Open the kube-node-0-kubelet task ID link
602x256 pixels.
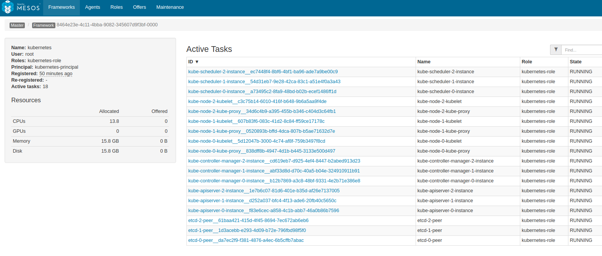click(x=257, y=141)
